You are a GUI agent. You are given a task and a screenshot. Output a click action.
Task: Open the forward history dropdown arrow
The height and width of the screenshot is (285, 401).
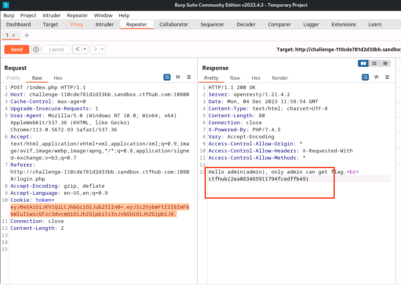102,49
